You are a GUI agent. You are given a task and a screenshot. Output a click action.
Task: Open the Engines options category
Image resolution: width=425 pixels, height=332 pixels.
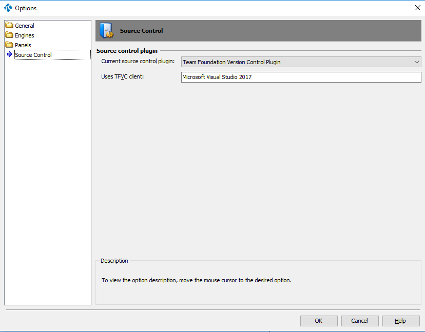[25, 35]
